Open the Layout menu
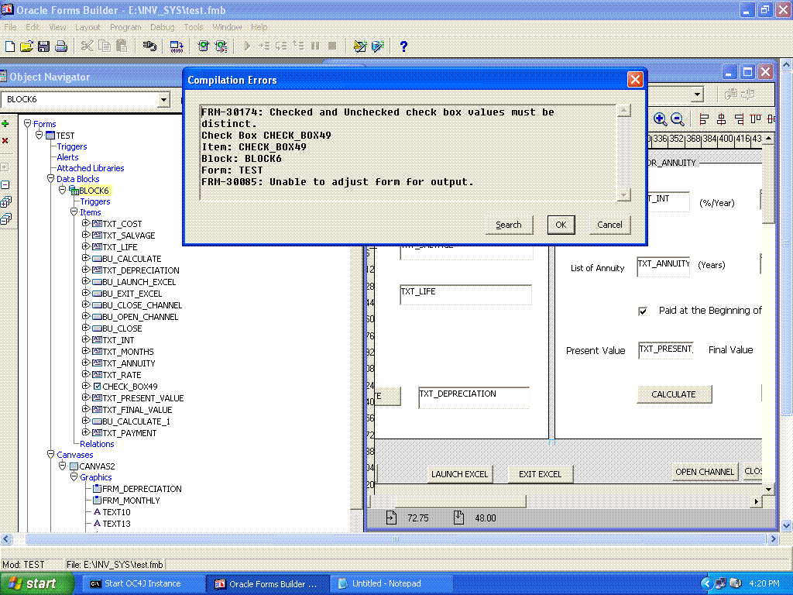 coord(88,27)
